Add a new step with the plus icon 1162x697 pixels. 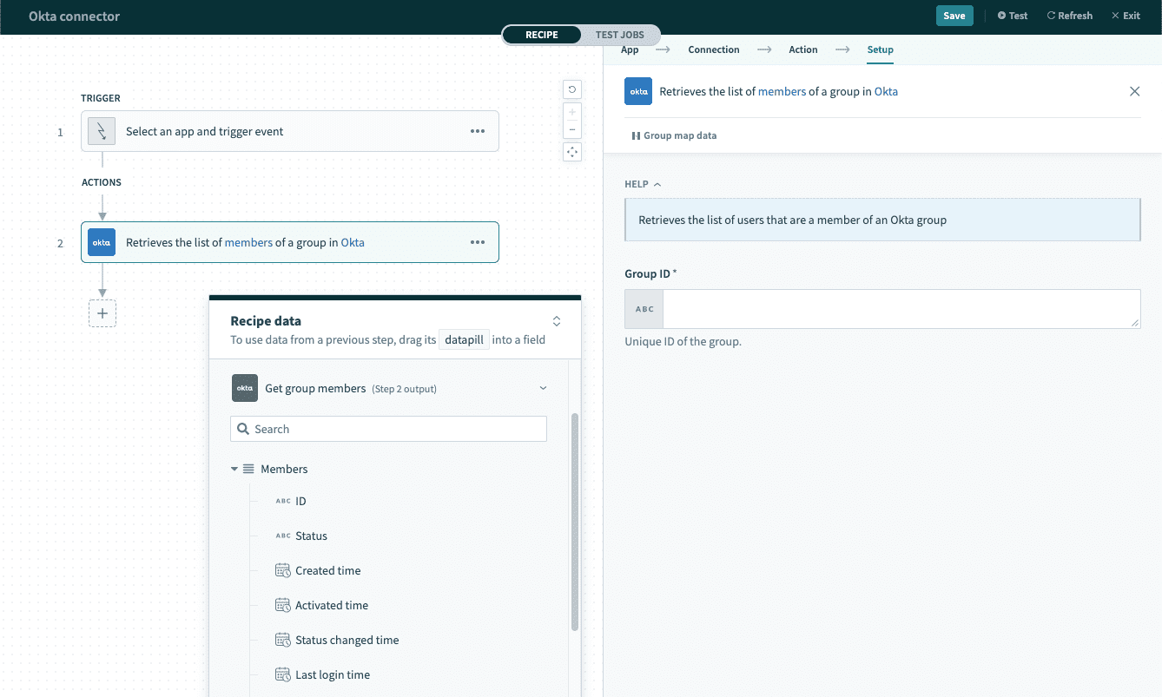(x=102, y=313)
